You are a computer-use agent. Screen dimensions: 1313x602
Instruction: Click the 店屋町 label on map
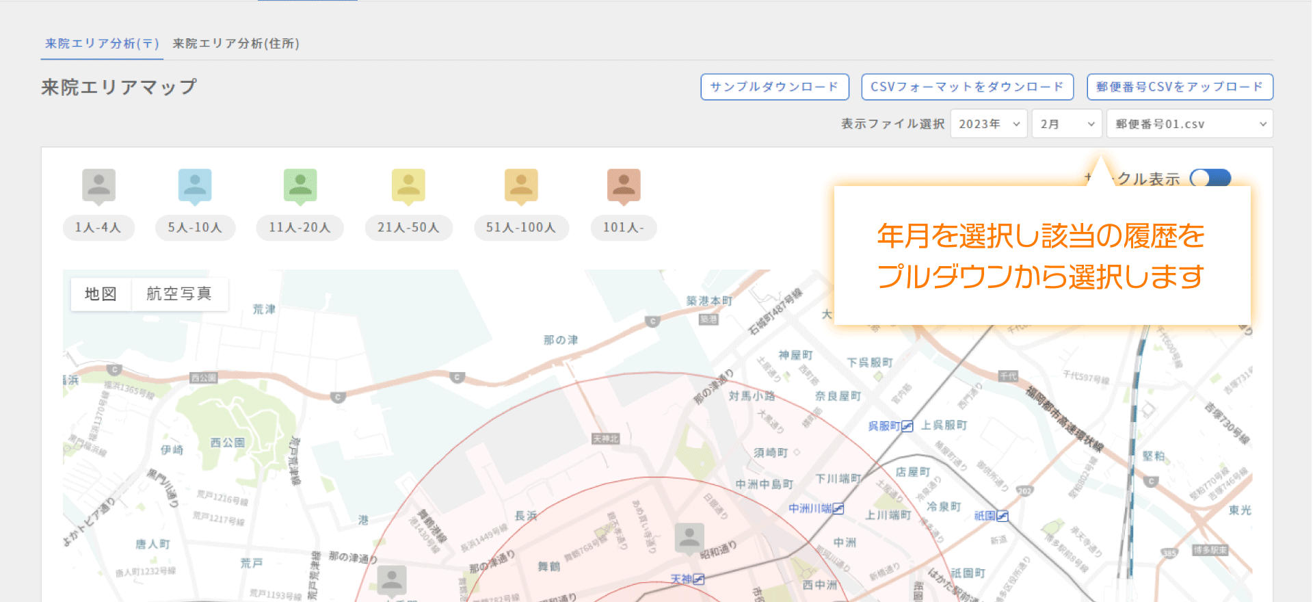913,472
